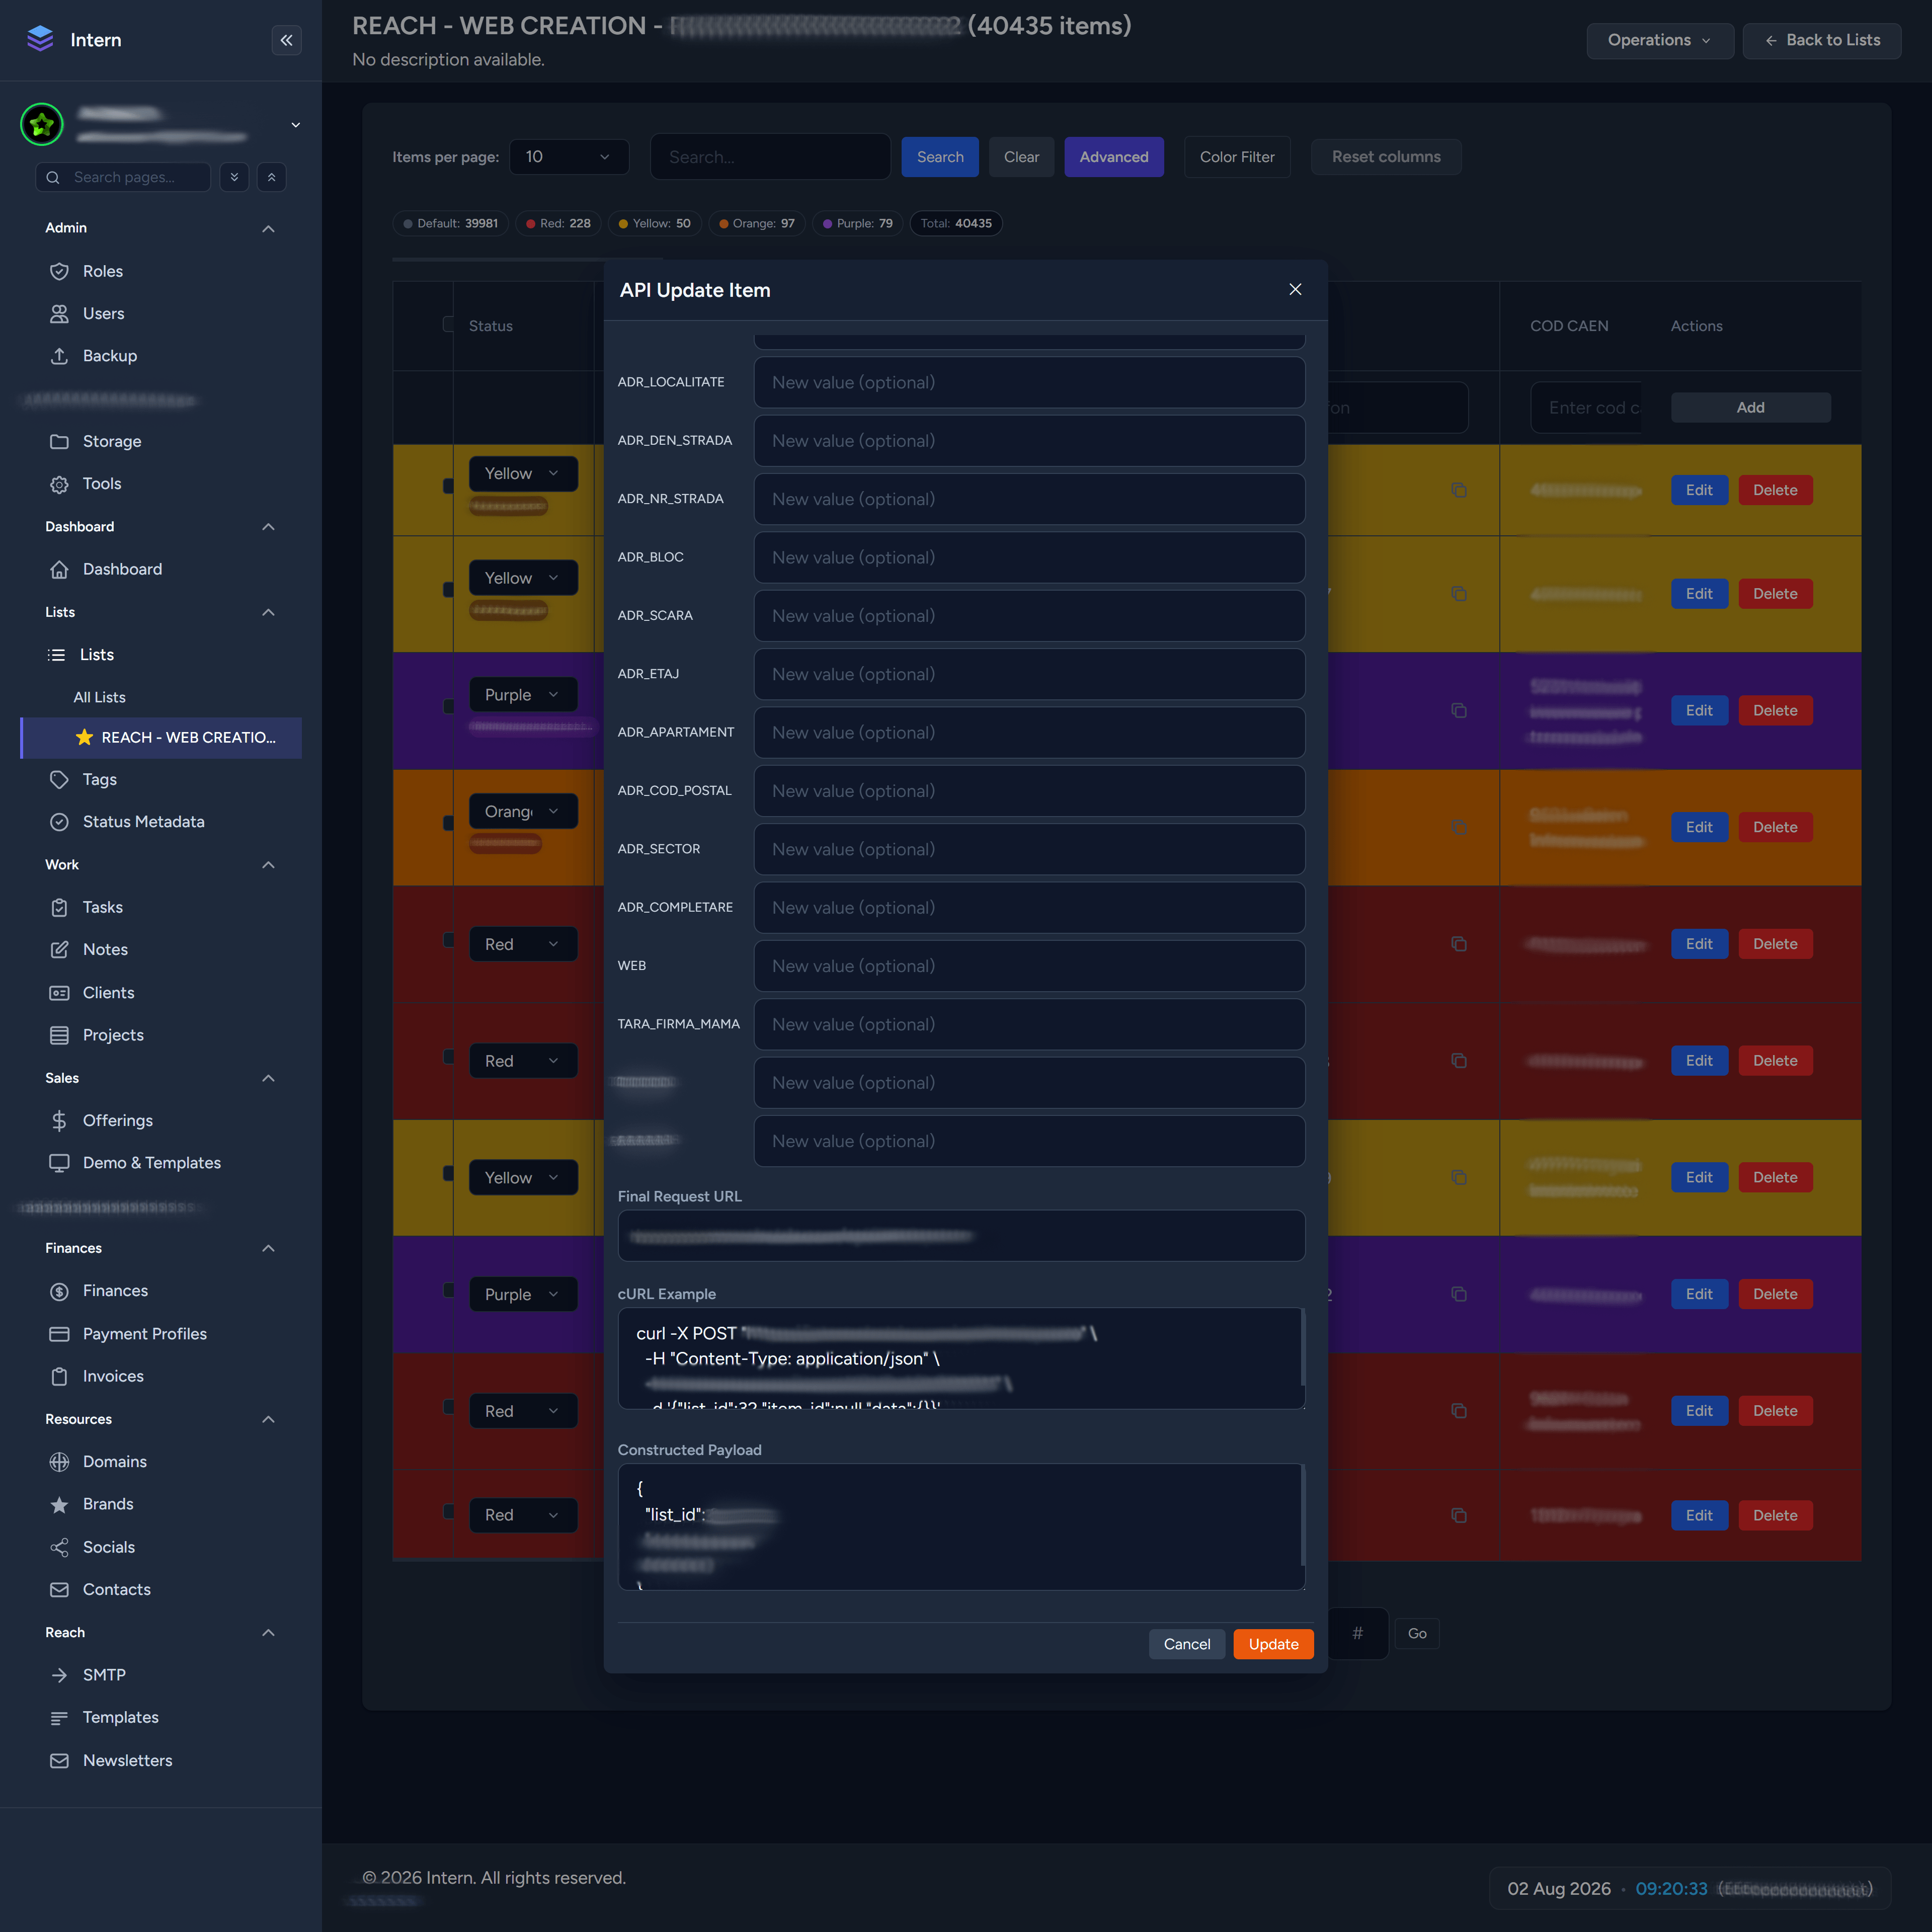
Task: Open Finances coin icon
Action: (x=59, y=1291)
